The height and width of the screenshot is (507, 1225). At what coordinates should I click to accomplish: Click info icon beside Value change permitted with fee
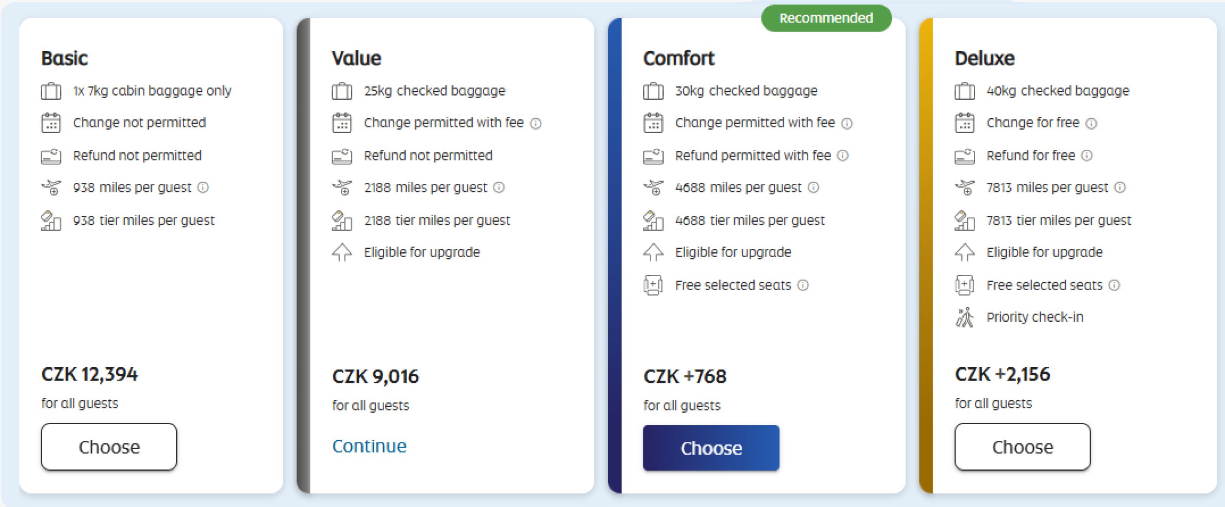coord(536,124)
